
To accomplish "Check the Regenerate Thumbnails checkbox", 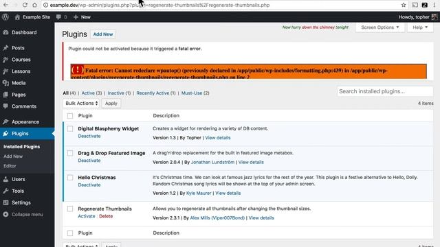I will [70, 209].
